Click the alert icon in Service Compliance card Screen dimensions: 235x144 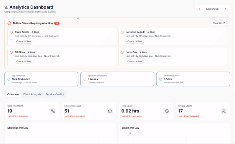pos(85,79)
